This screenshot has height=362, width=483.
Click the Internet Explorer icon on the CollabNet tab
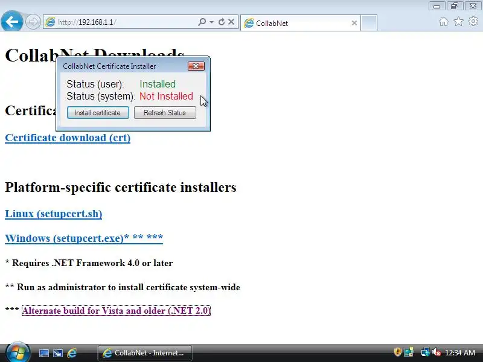point(249,23)
